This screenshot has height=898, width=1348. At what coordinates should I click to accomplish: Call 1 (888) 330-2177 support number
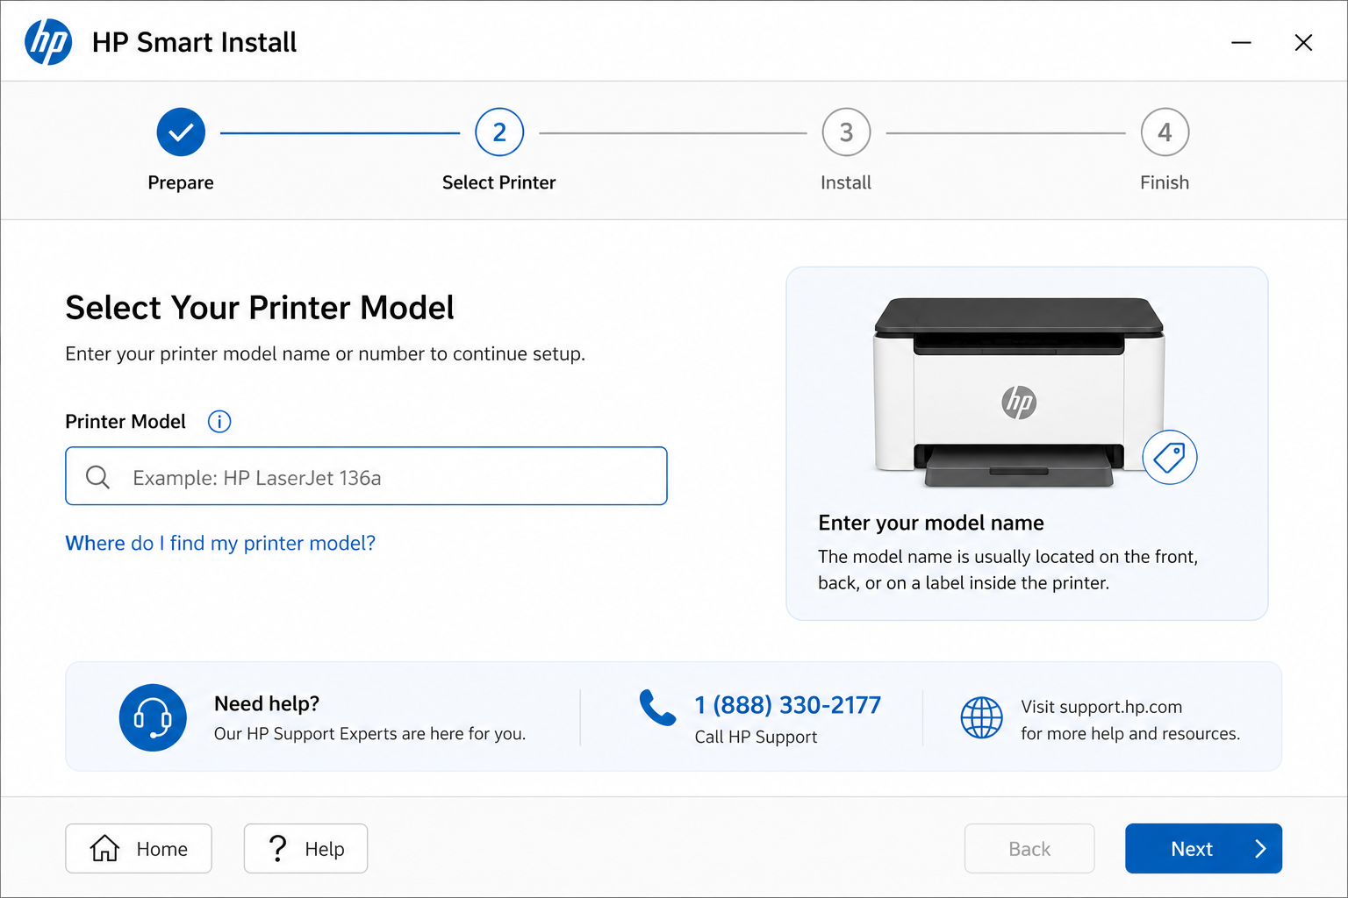[x=787, y=705]
